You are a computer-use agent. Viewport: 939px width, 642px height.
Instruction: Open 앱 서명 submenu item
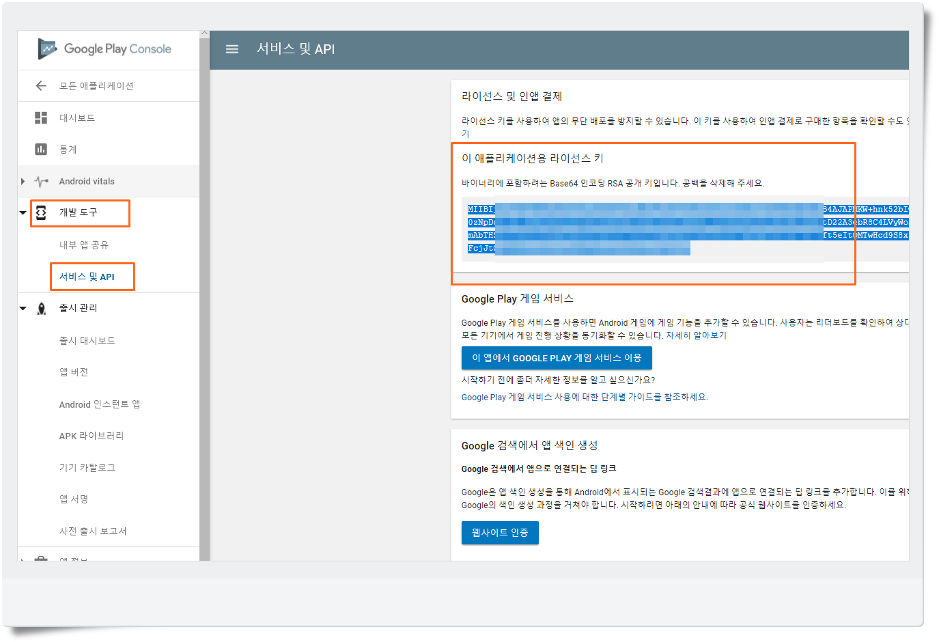[x=74, y=499]
